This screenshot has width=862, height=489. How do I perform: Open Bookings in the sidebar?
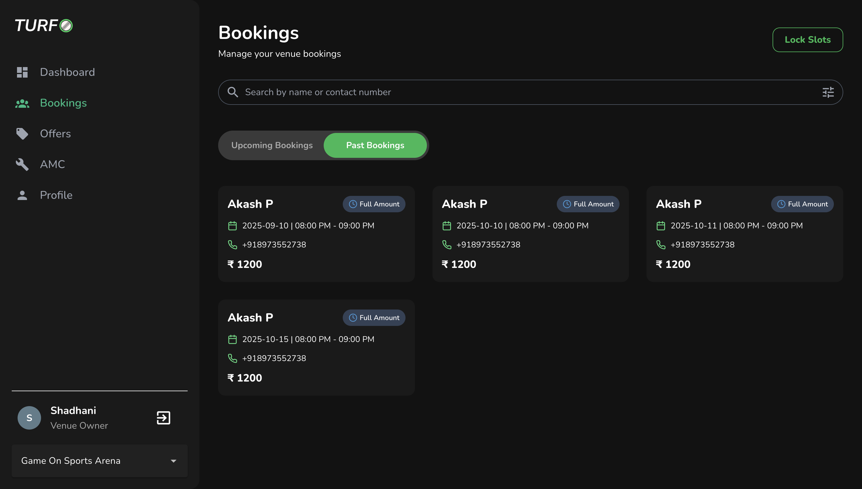63,103
